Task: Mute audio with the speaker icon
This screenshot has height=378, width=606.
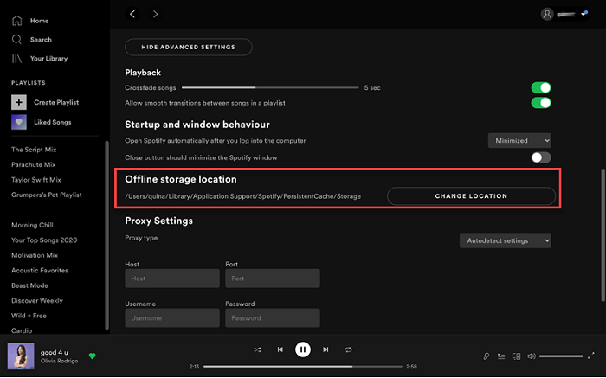Action: pyautogui.click(x=532, y=356)
